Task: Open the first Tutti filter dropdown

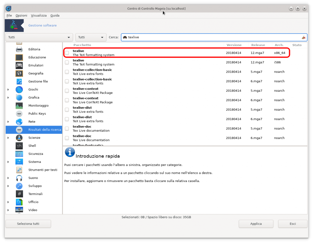Action: pos(39,37)
